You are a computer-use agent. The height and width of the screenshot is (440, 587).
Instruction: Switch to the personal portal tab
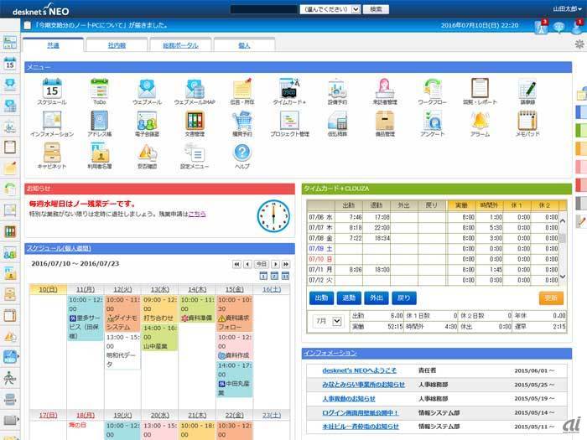pyautogui.click(x=244, y=45)
